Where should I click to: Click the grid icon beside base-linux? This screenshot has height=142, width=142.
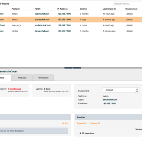(83, 133)
